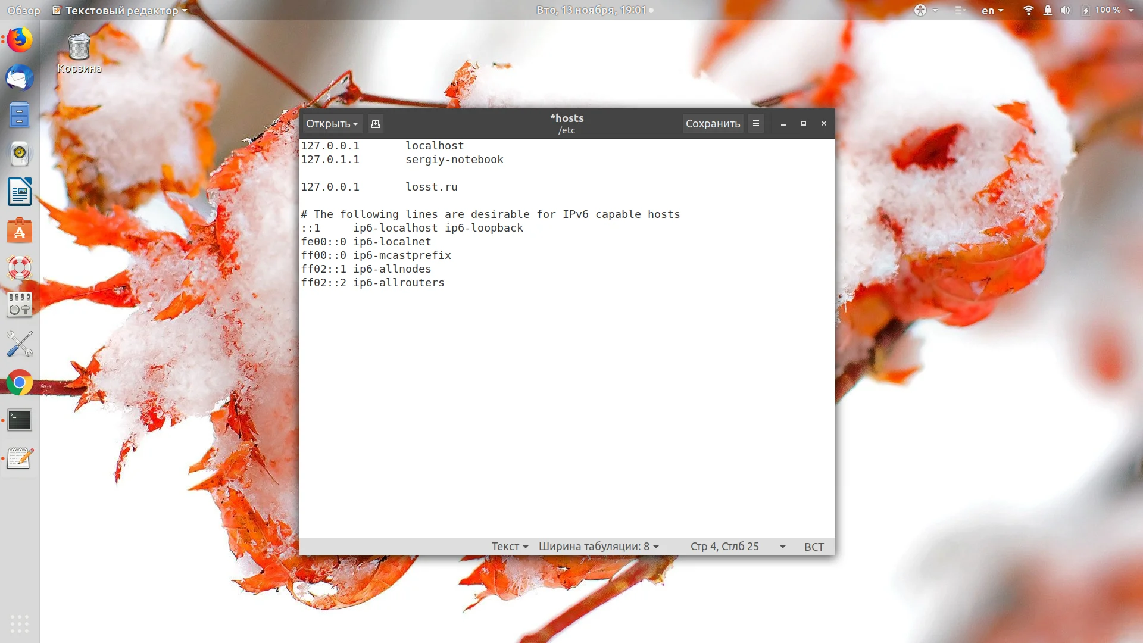
Task: Open Rhythmbox music player in dock
Action: click(x=20, y=154)
